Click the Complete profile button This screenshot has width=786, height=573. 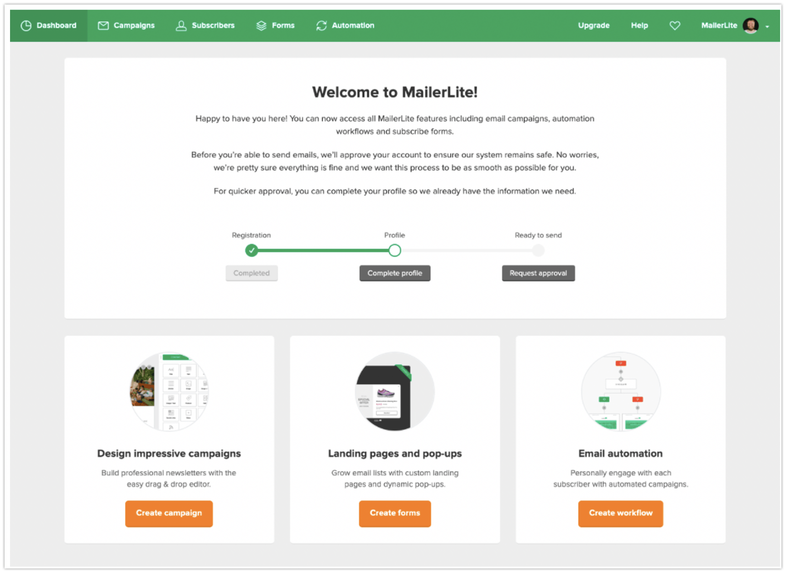(x=395, y=273)
